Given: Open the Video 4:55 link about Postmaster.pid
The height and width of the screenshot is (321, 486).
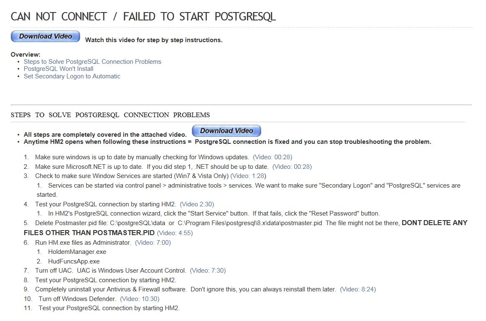Looking at the screenshot, I should [175, 233].
